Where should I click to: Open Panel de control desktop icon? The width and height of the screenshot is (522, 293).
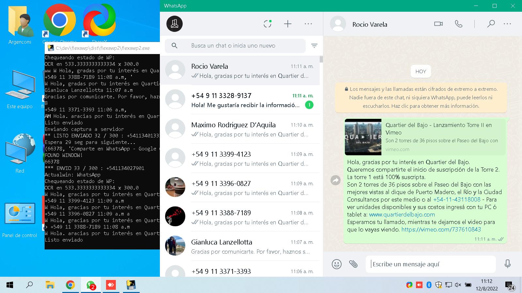coord(20,220)
